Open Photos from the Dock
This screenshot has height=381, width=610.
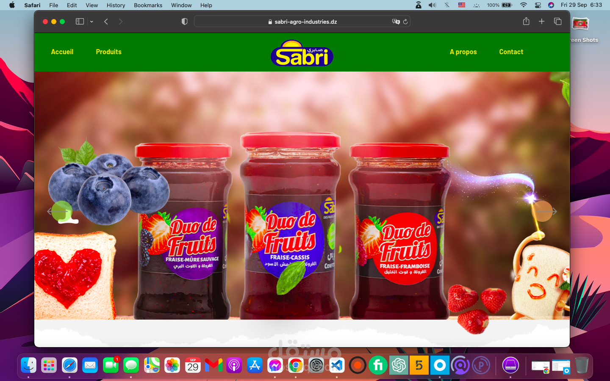172,365
